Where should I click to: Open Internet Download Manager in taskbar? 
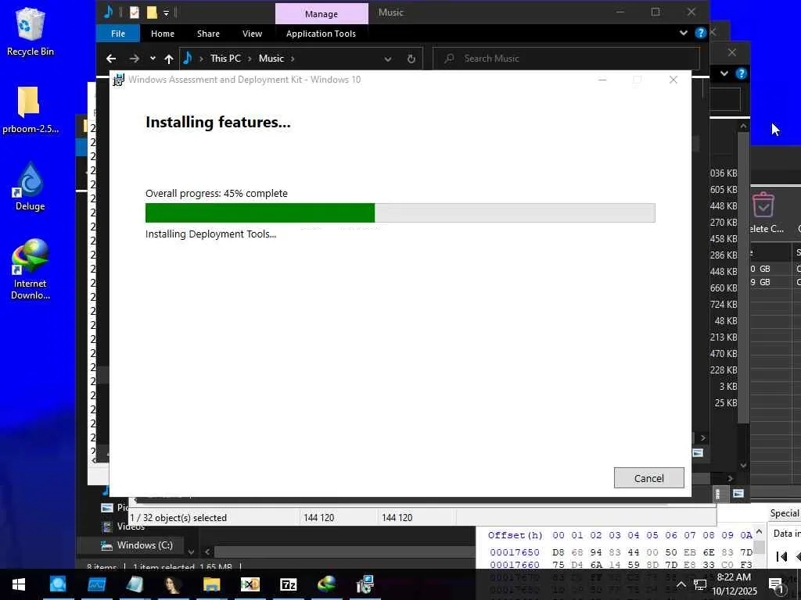327,584
